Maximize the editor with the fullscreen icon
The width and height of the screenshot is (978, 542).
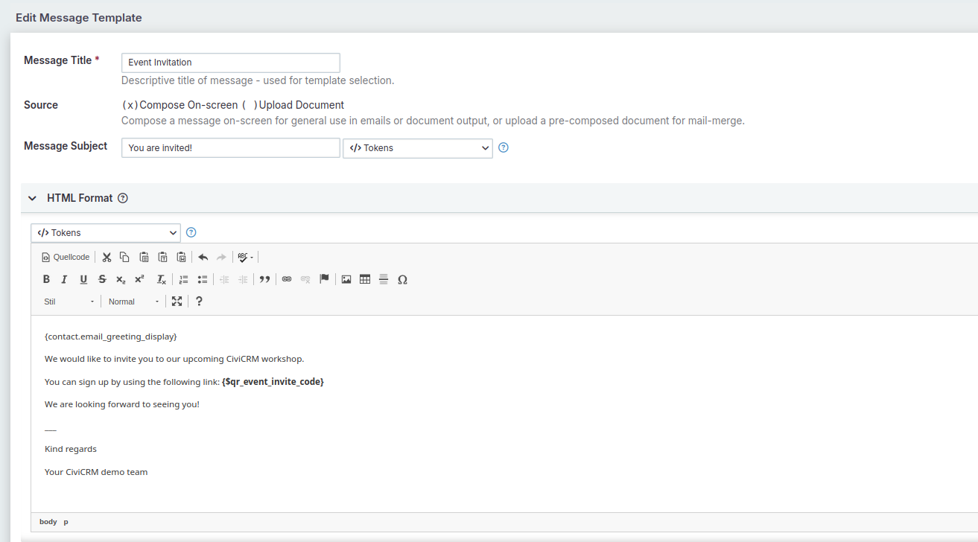pos(177,302)
